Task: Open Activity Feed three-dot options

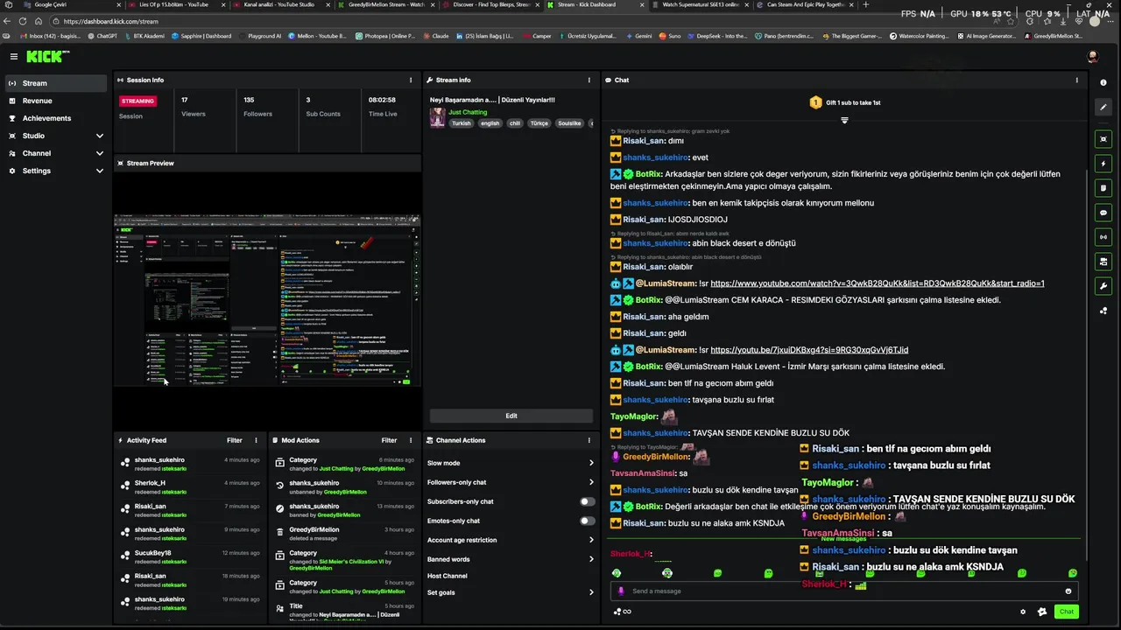Action: (257, 440)
